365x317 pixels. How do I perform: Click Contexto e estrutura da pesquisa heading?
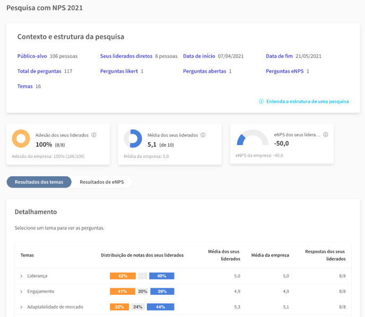pyautogui.click(x=71, y=37)
